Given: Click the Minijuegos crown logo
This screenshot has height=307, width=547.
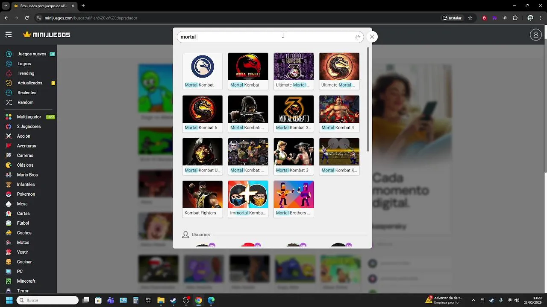Looking at the screenshot, I should pos(47,35).
